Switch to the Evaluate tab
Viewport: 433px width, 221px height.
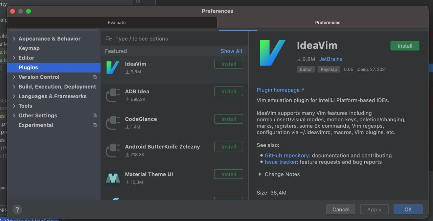[x=117, y=22]
